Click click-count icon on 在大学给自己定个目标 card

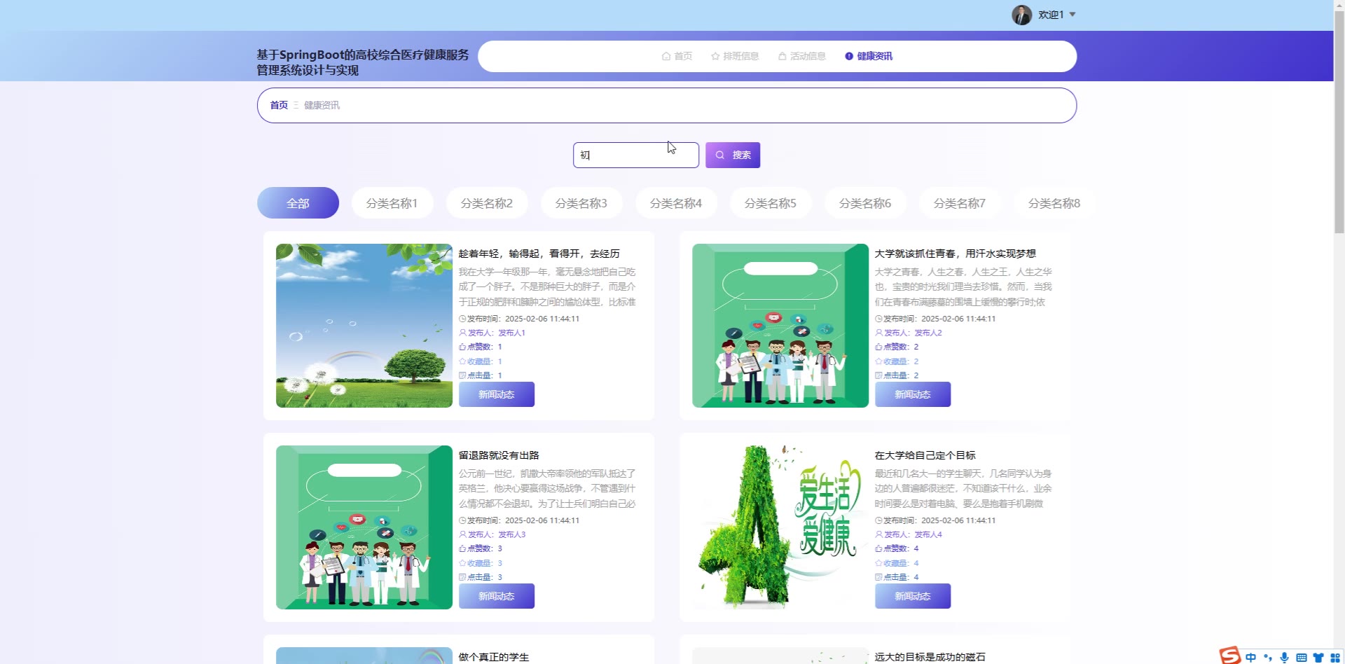click(x=878, y=577)
